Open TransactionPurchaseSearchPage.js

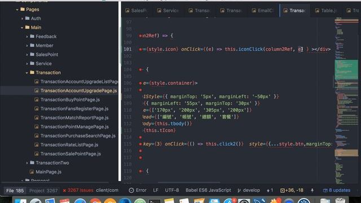(x=78, y=135)
